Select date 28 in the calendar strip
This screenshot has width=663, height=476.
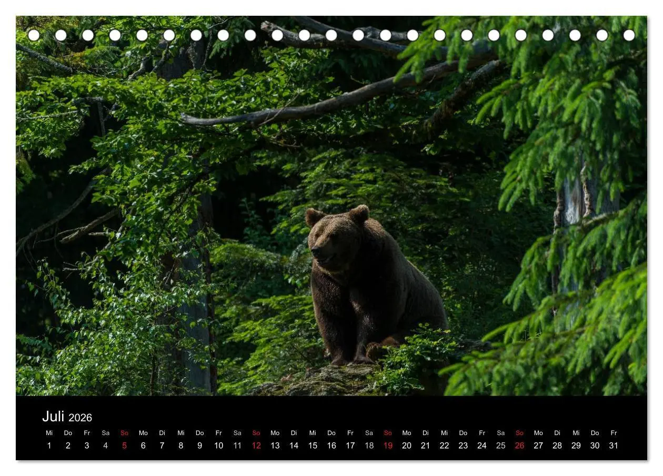[x=557, y=445]
